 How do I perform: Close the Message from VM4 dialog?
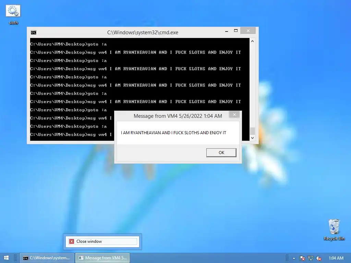[234, 114]
